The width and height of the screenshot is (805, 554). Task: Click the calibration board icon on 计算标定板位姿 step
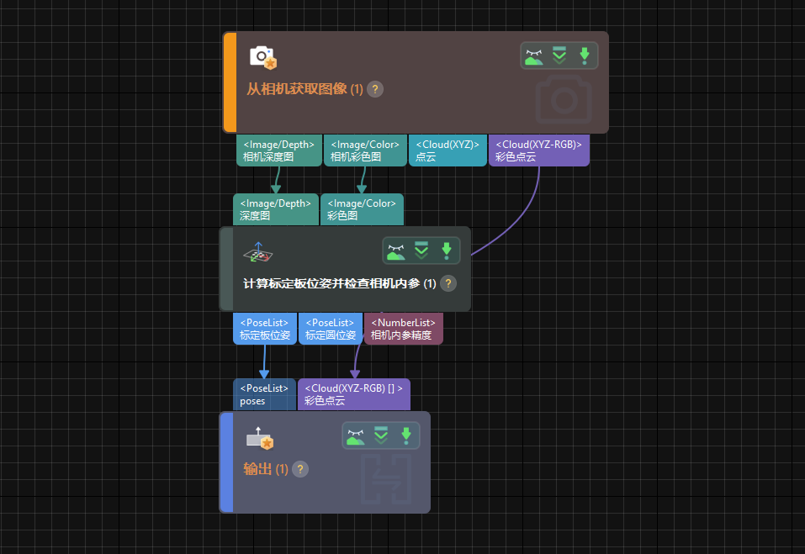pyautogui.click(x=258, y=251)
